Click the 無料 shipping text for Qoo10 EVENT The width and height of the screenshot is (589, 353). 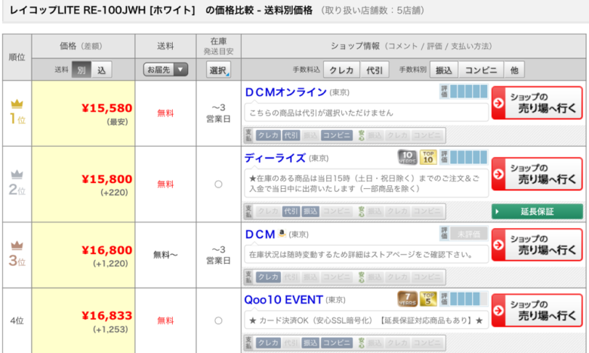[x=165, y=320]
